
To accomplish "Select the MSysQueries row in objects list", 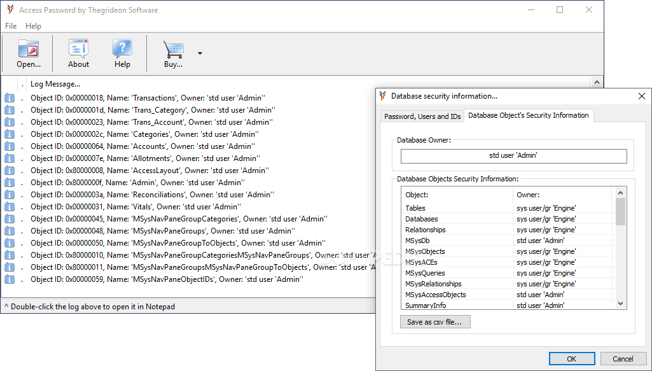I will 508,273.
